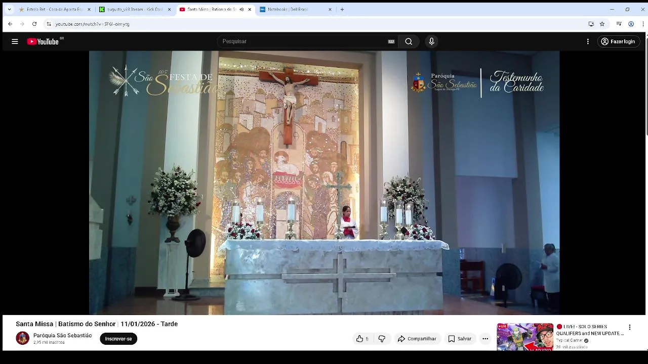
Task: Open tab search dropdown arrow
Action: [x=9, y=9]
